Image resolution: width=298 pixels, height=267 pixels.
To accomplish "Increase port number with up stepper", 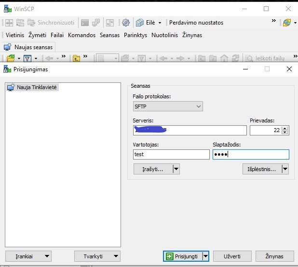I will (284, 128).
